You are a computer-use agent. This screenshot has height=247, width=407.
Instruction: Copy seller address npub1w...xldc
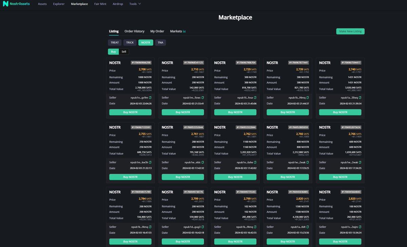click(203, 162)
